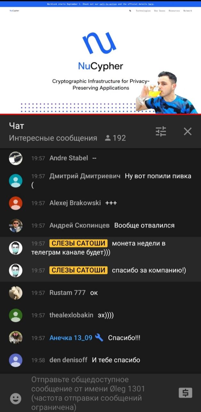Open the Technologies menu item
The width and height of the screenshot is (201, 412).
tap(143, 11)
